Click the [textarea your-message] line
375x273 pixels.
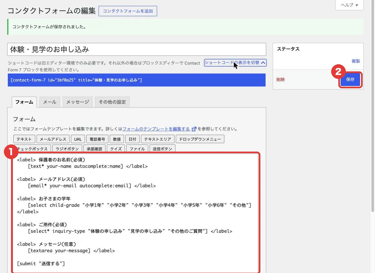tap(71, 251)
